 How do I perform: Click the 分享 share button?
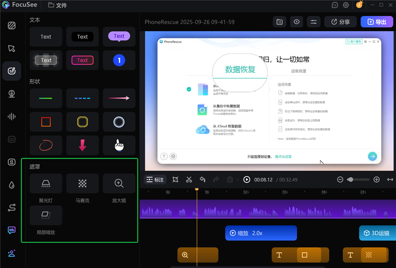pos(340,22)
